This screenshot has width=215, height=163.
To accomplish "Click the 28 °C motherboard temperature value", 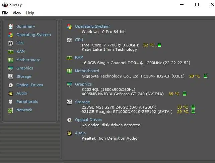I will tap(195, 76).
